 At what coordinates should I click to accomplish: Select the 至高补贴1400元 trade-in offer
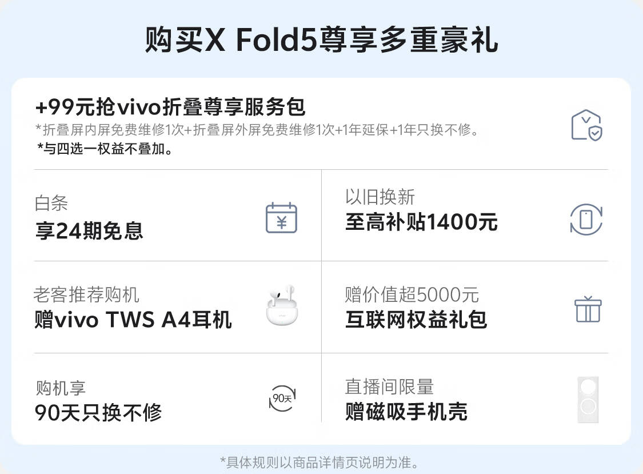[x=421, y=222]
